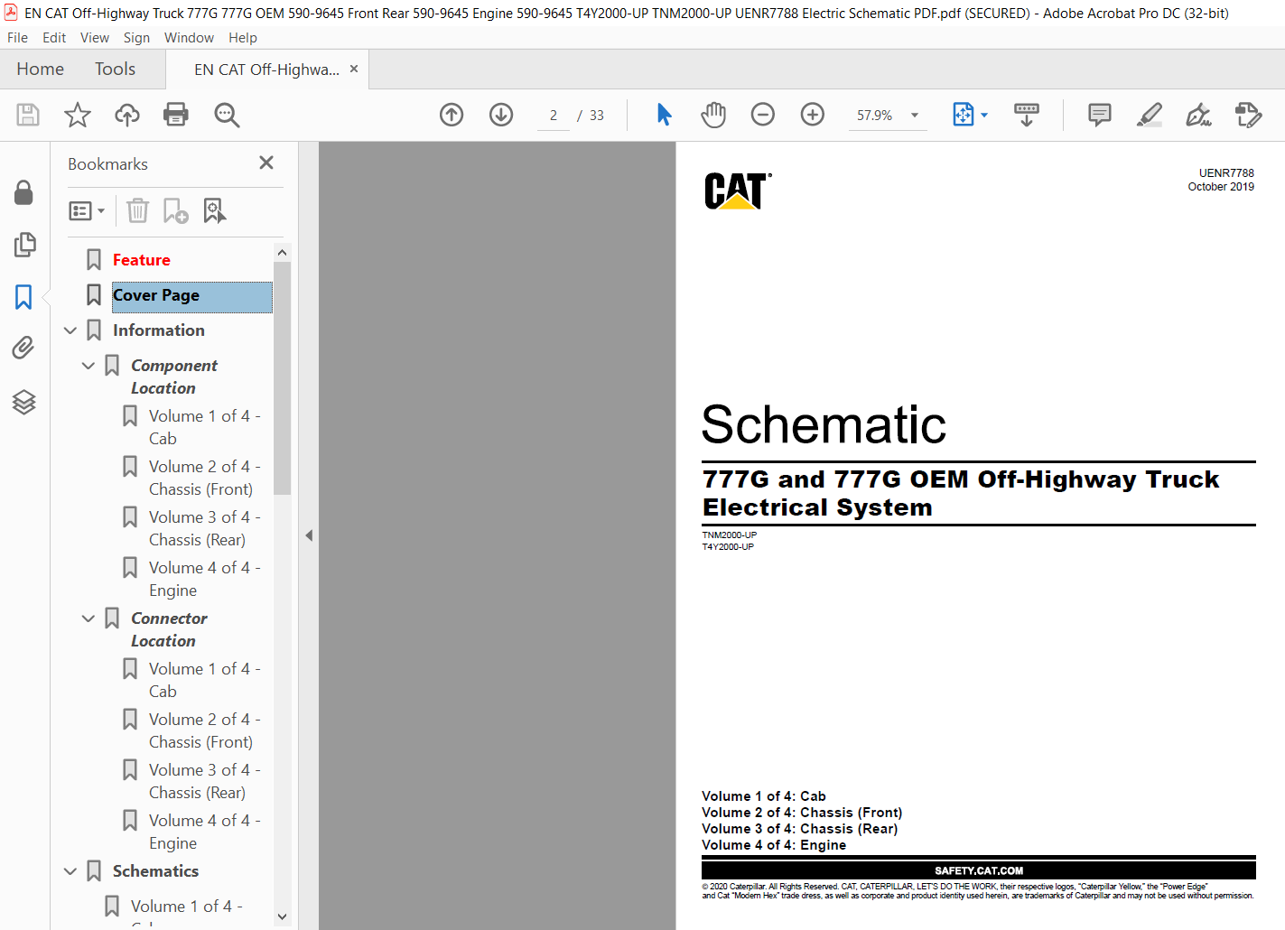Open the View menu
This screenshot has height=930, width=1285.
tap(95, 38)
